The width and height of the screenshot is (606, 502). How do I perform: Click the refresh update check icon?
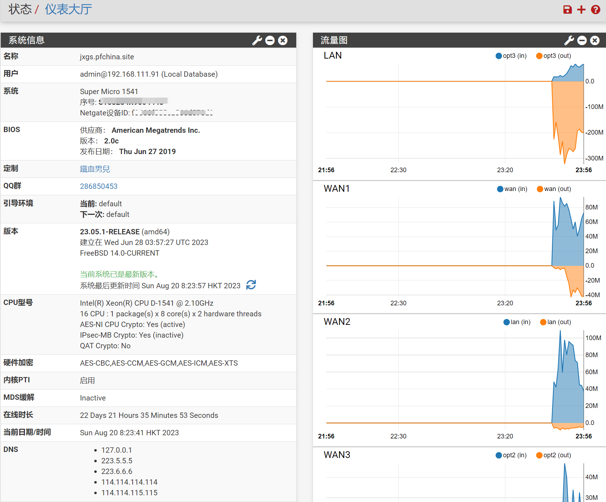(x=251, y=285)
